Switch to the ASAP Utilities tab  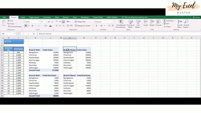(x=112, y=17)
